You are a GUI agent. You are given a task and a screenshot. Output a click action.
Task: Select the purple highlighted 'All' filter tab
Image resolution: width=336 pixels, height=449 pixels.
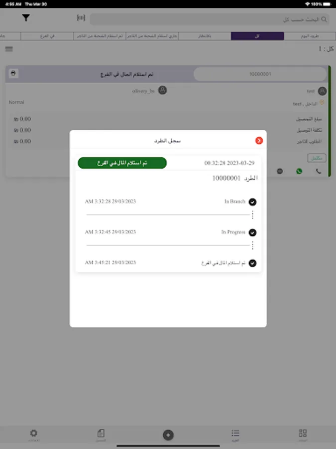click(257, 36)
